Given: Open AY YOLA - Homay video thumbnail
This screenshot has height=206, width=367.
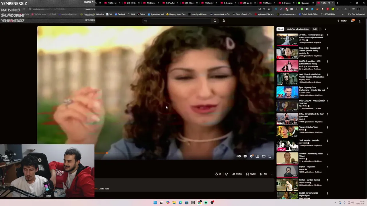Looking at the screenshot, I should [x=287, y=39].
